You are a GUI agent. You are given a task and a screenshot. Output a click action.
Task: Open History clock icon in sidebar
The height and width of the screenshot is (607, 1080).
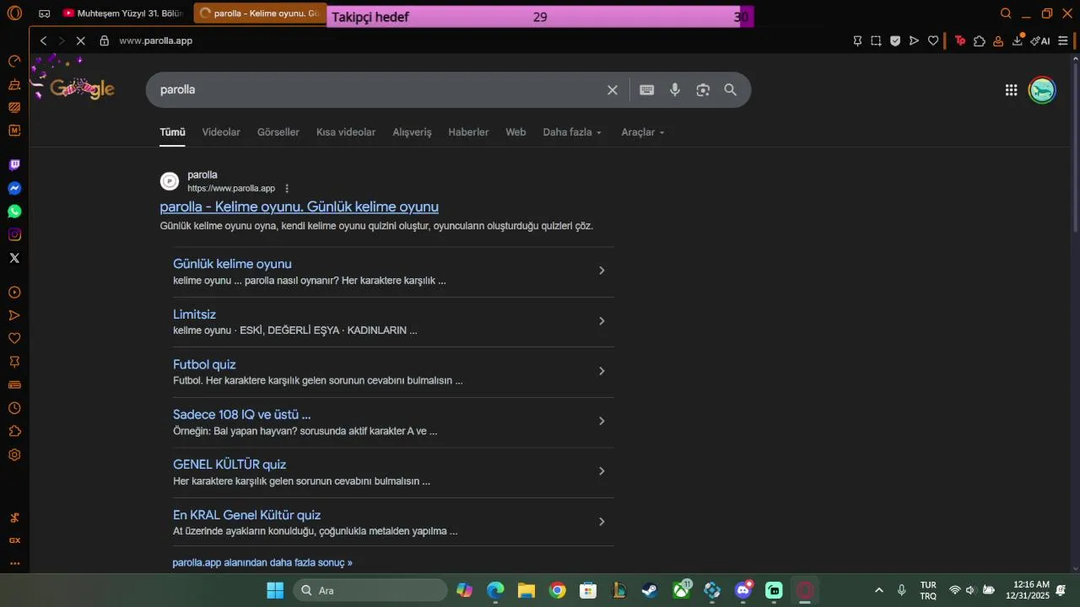14,408
